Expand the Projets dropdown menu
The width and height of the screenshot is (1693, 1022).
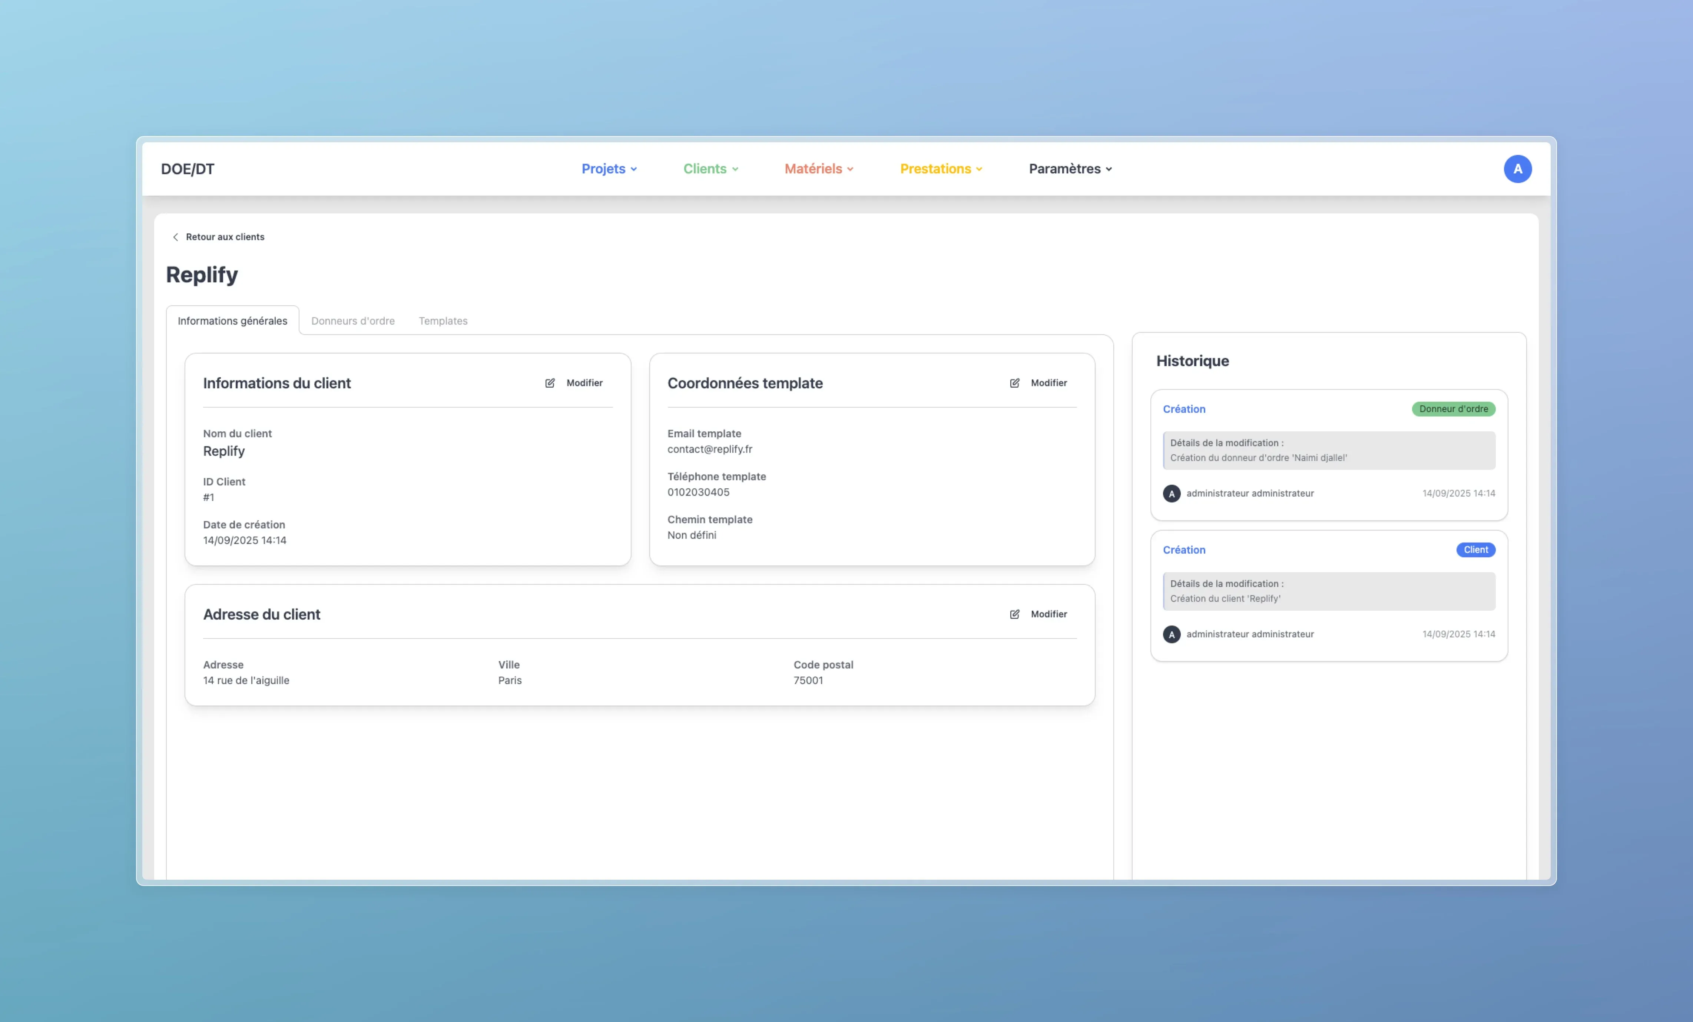[x=609, y=169]
